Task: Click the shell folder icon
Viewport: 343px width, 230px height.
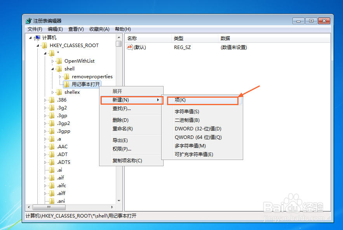Action: pos(59,69)
